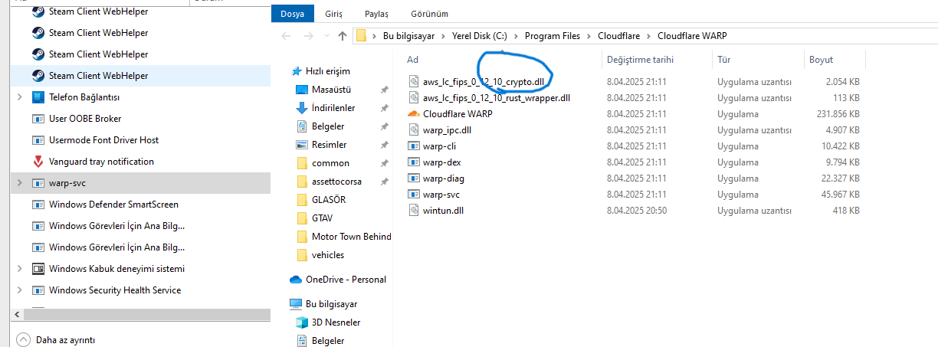Open the GLASÖR folder in sidebar
Screen dimensions: 938x347
328,200
